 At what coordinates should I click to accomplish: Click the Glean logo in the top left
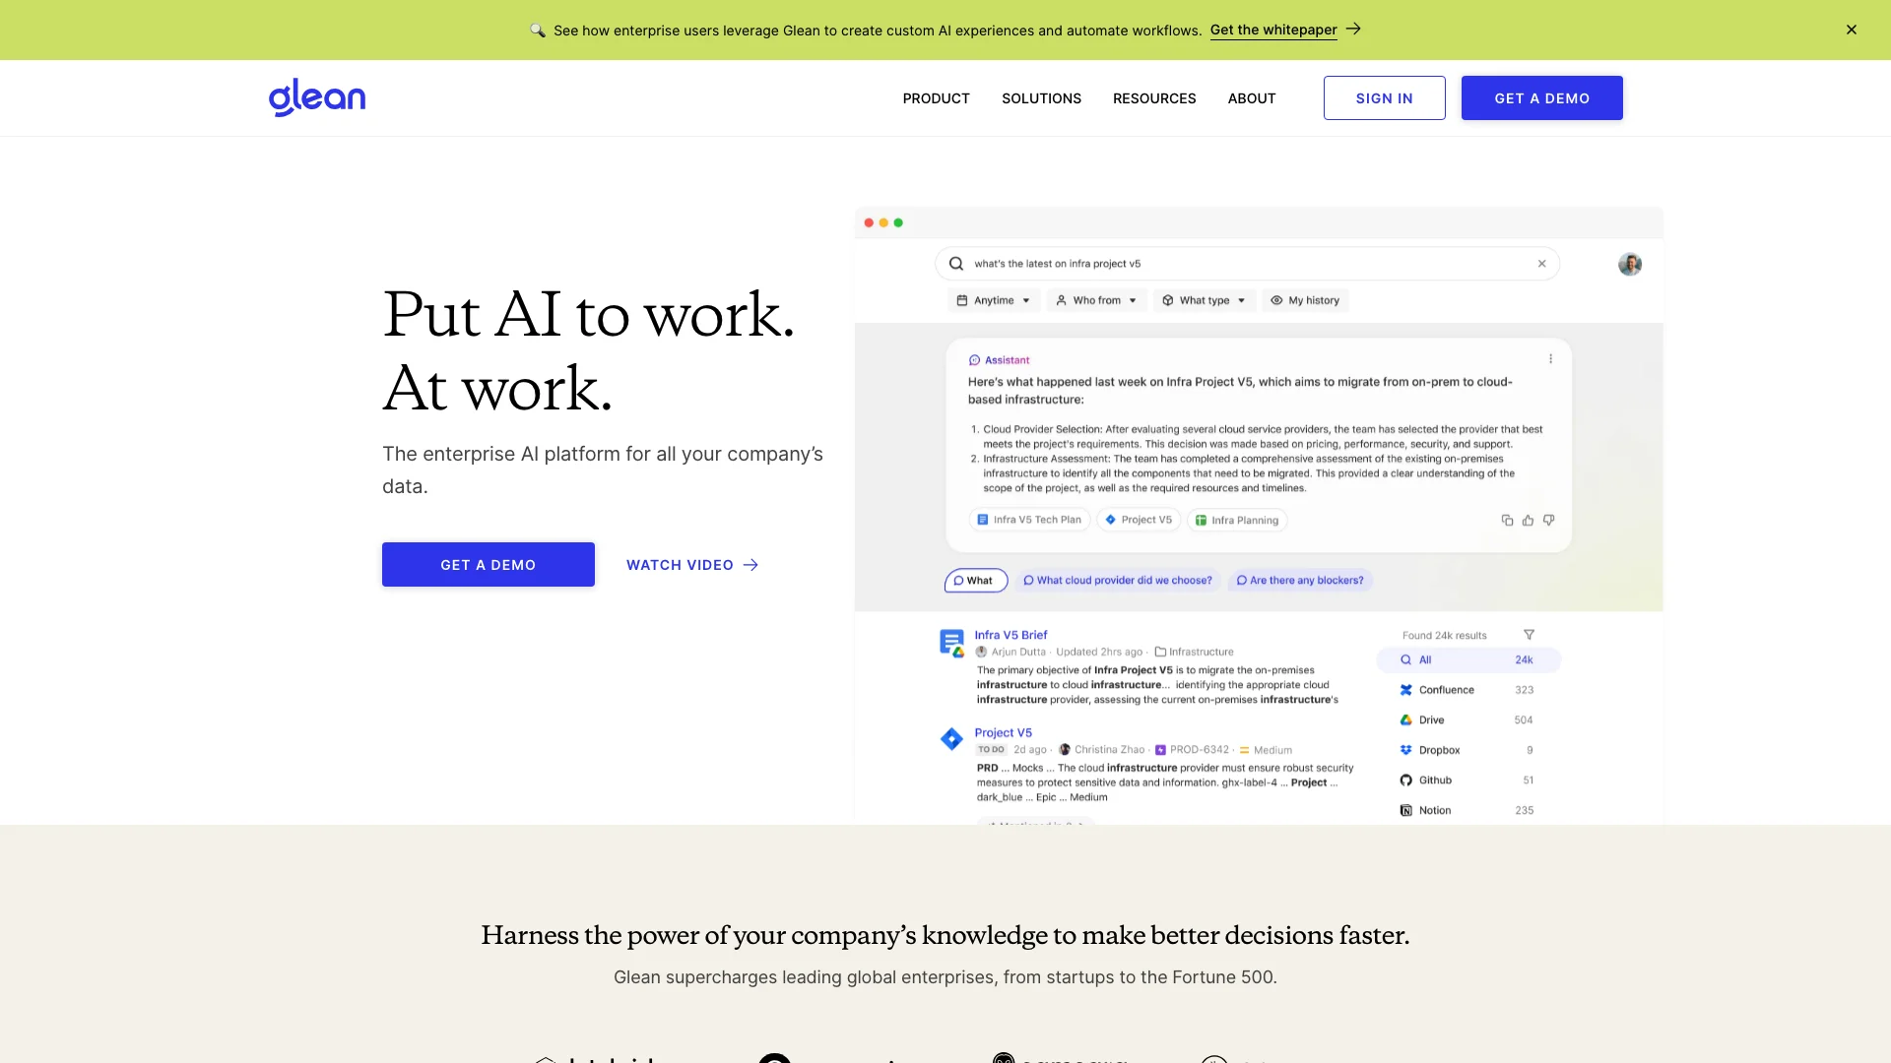(317, 97)
